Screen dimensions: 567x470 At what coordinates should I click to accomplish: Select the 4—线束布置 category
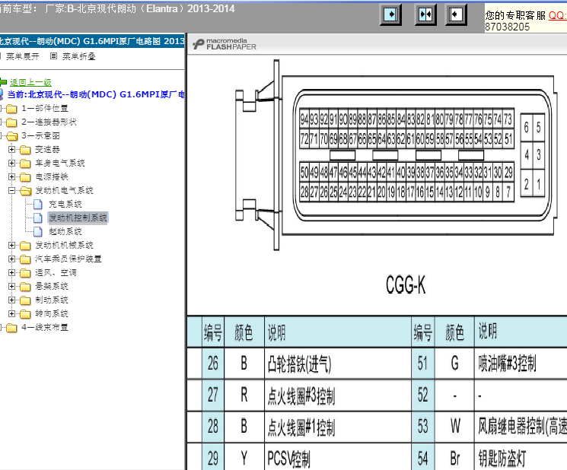(x=45, y=327)
